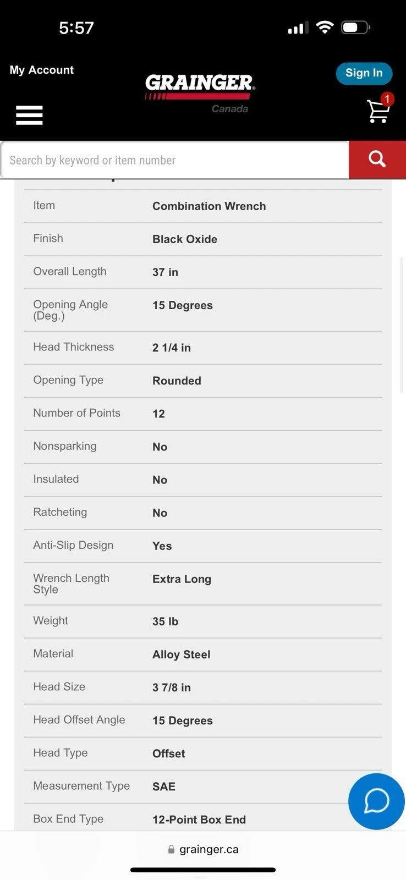Screen dimensions: 406x880
Task: Open the hamburger navigation menu
Action: click(29, 115)
